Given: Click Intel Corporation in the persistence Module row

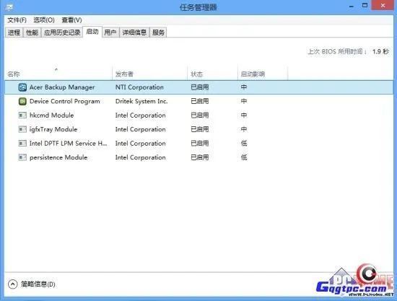Looking at the screenshot, I should (x=141, y=157).
